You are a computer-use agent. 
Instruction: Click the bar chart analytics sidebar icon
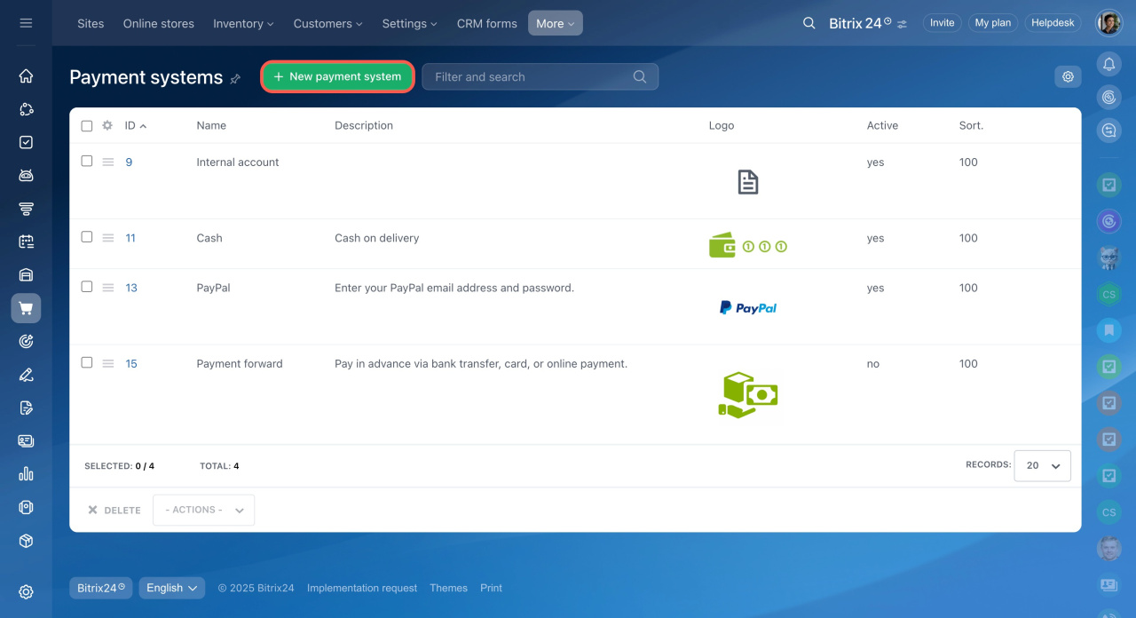[26, 474]
